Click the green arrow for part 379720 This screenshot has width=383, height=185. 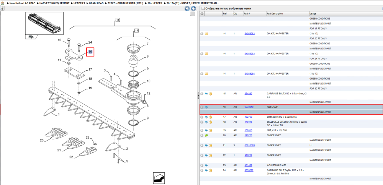[x=206, y=135]
